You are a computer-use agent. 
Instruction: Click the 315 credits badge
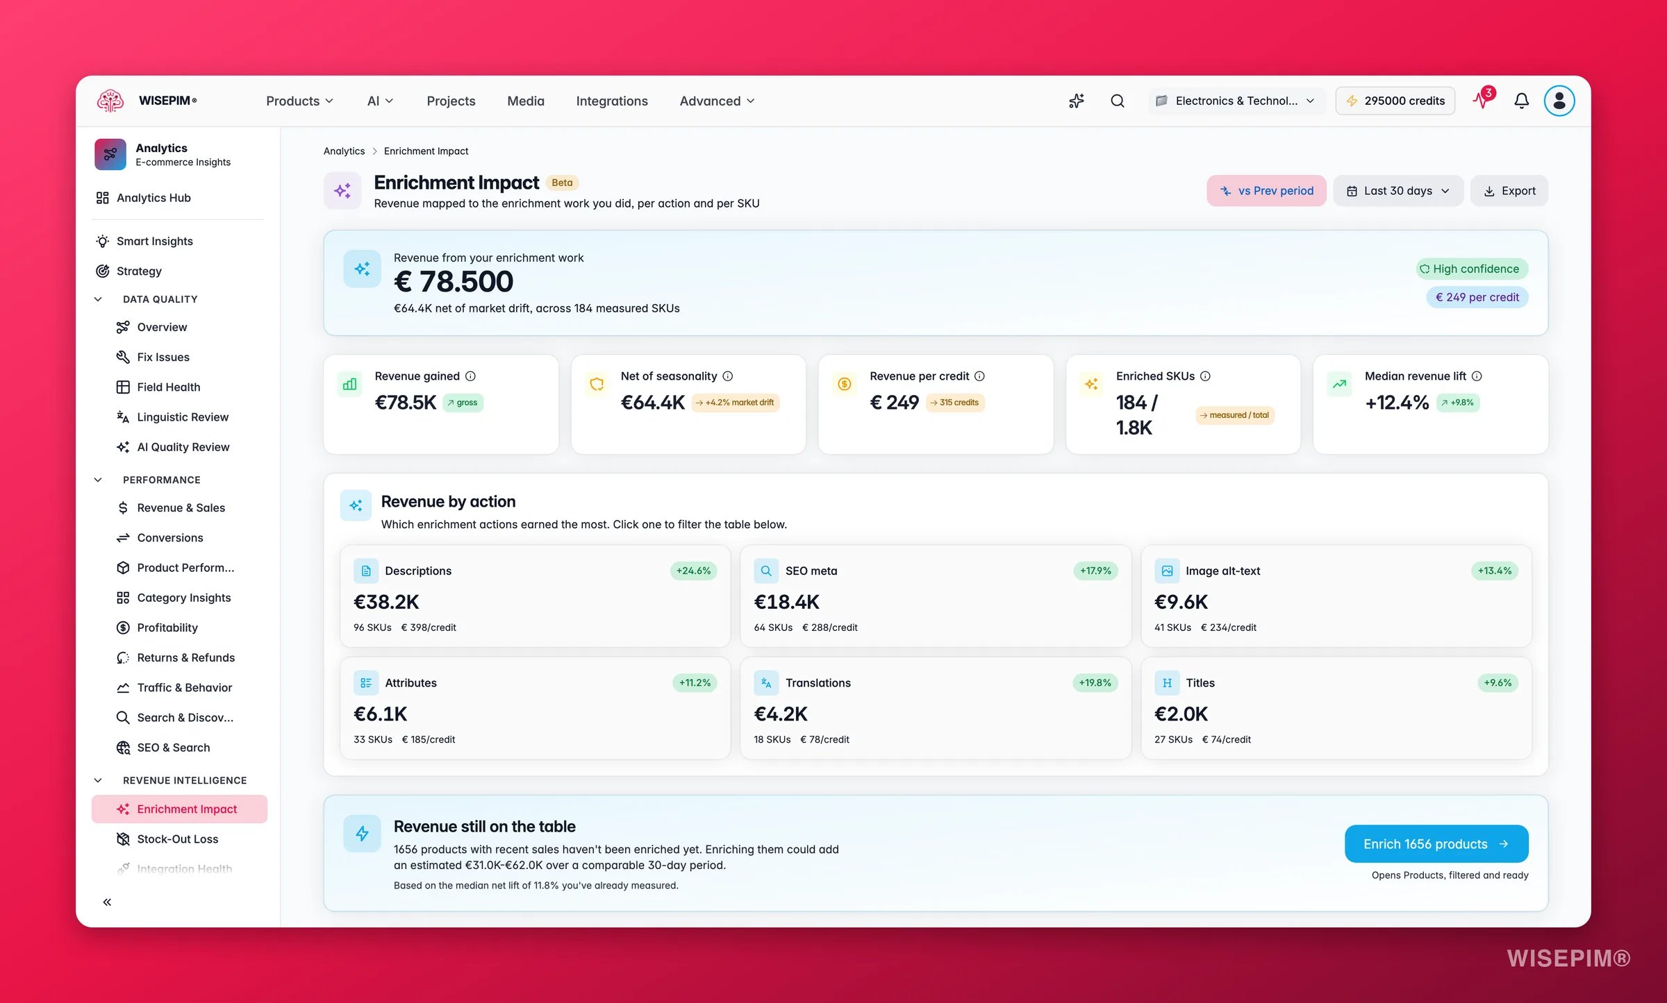[x=954, y=403]
